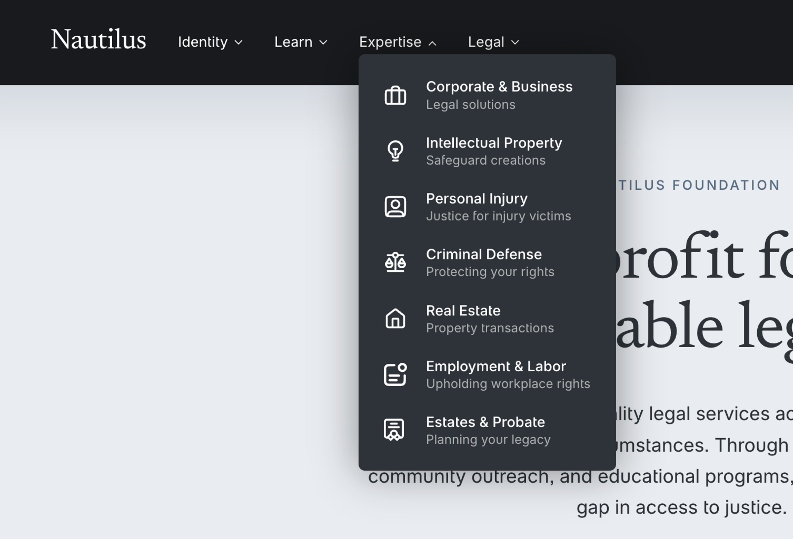Open Employment & Labor from the dropdown

point(487,375)
